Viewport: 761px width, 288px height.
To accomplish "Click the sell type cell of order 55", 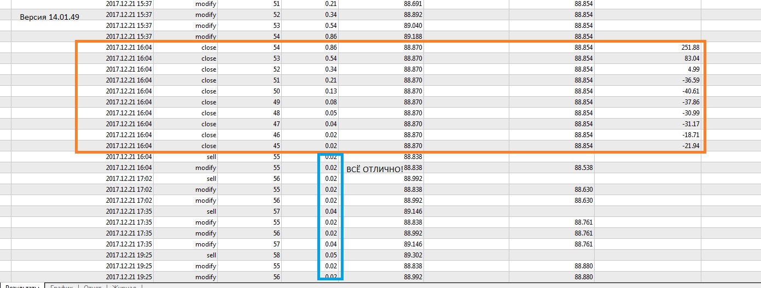I will click(211, 157).
